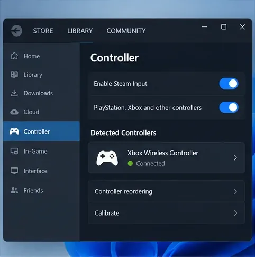Click the Library sidebar icon

(14, 75)
